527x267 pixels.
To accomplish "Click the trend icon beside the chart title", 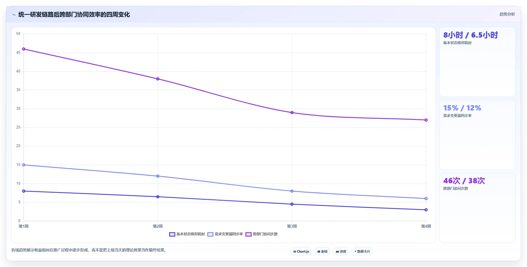I will 14,15.
